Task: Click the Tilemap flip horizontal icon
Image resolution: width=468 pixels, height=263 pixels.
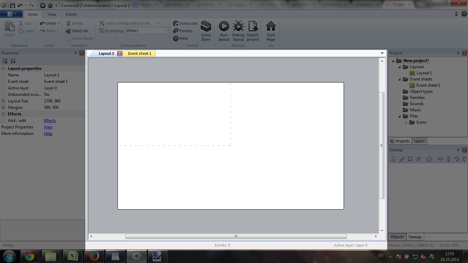Action: pyautogui.click(x=440, y=159)
